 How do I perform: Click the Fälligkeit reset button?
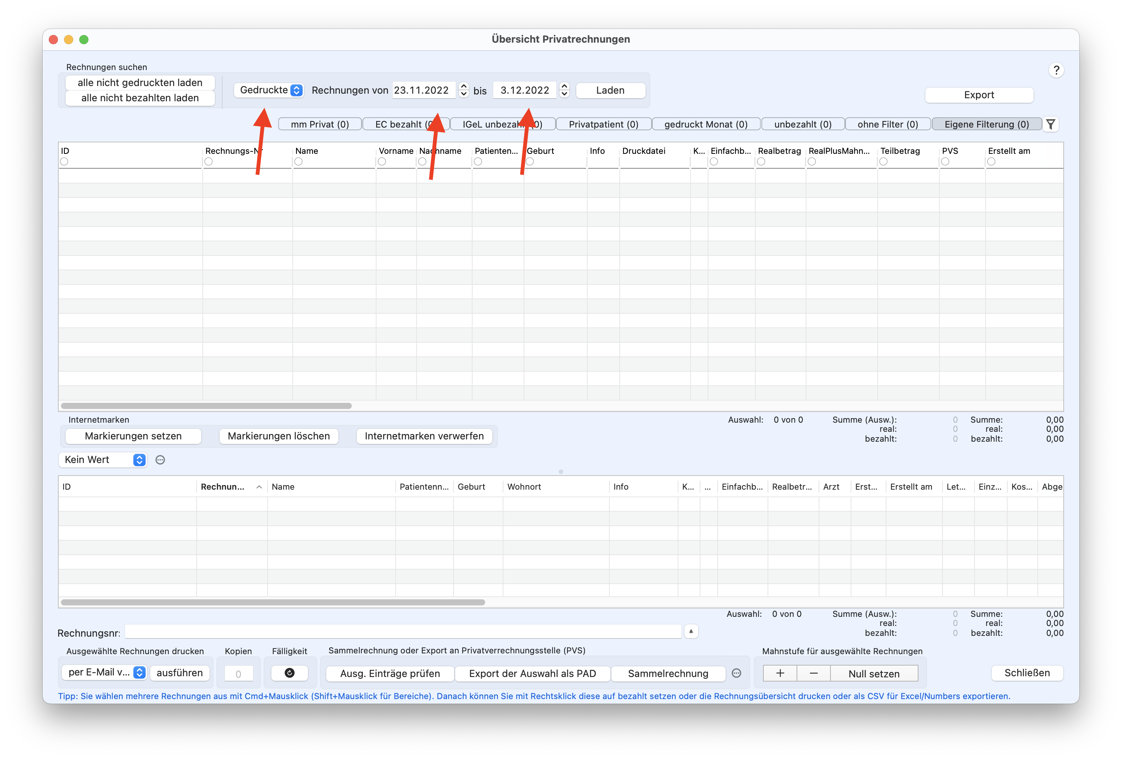coord(290,673)
